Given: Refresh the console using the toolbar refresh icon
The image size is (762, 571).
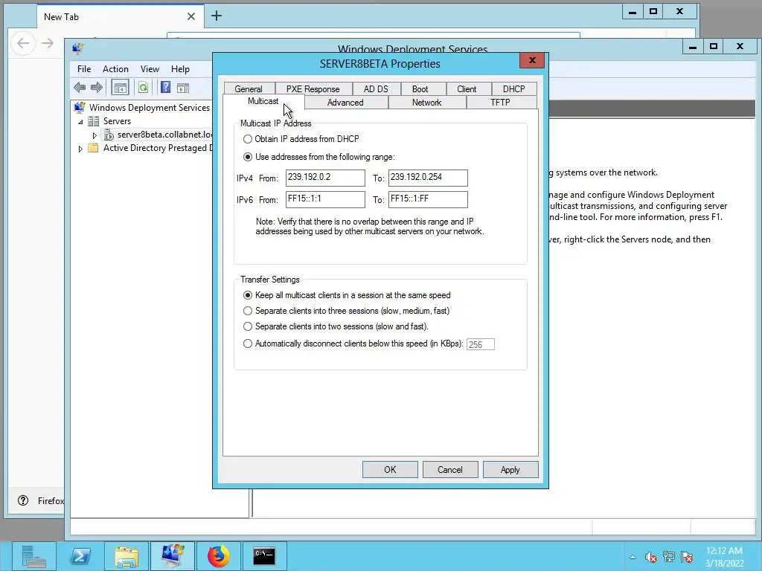Looking at the screenshot, I should 143,88.
